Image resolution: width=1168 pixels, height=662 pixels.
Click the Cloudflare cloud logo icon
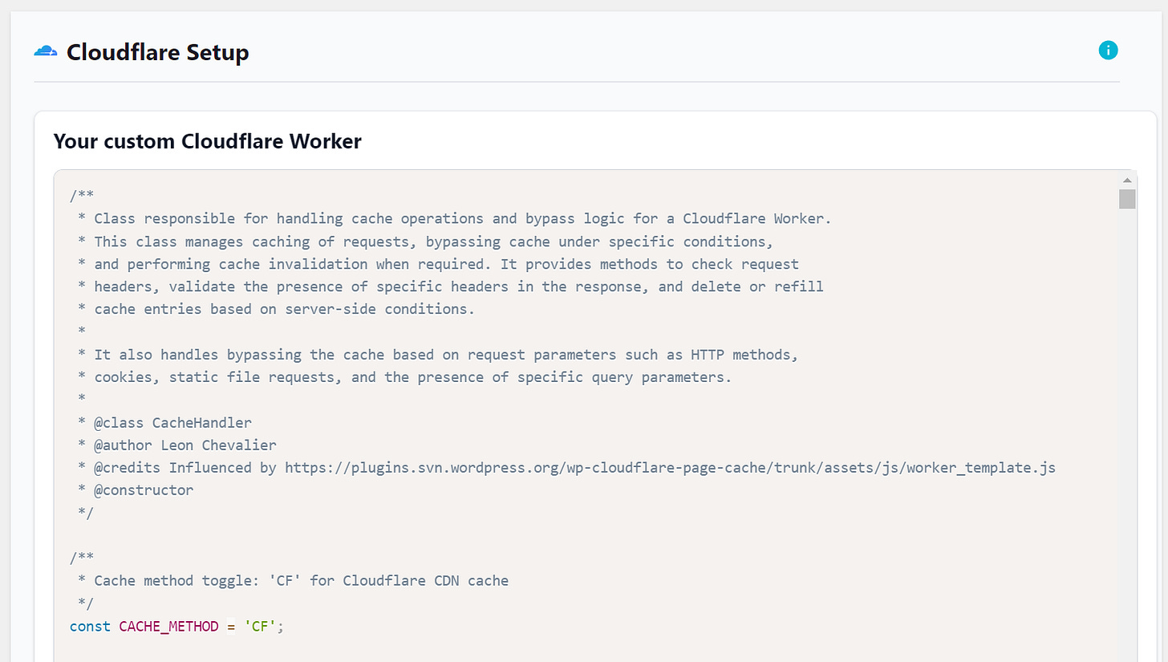tap(46, 52)
